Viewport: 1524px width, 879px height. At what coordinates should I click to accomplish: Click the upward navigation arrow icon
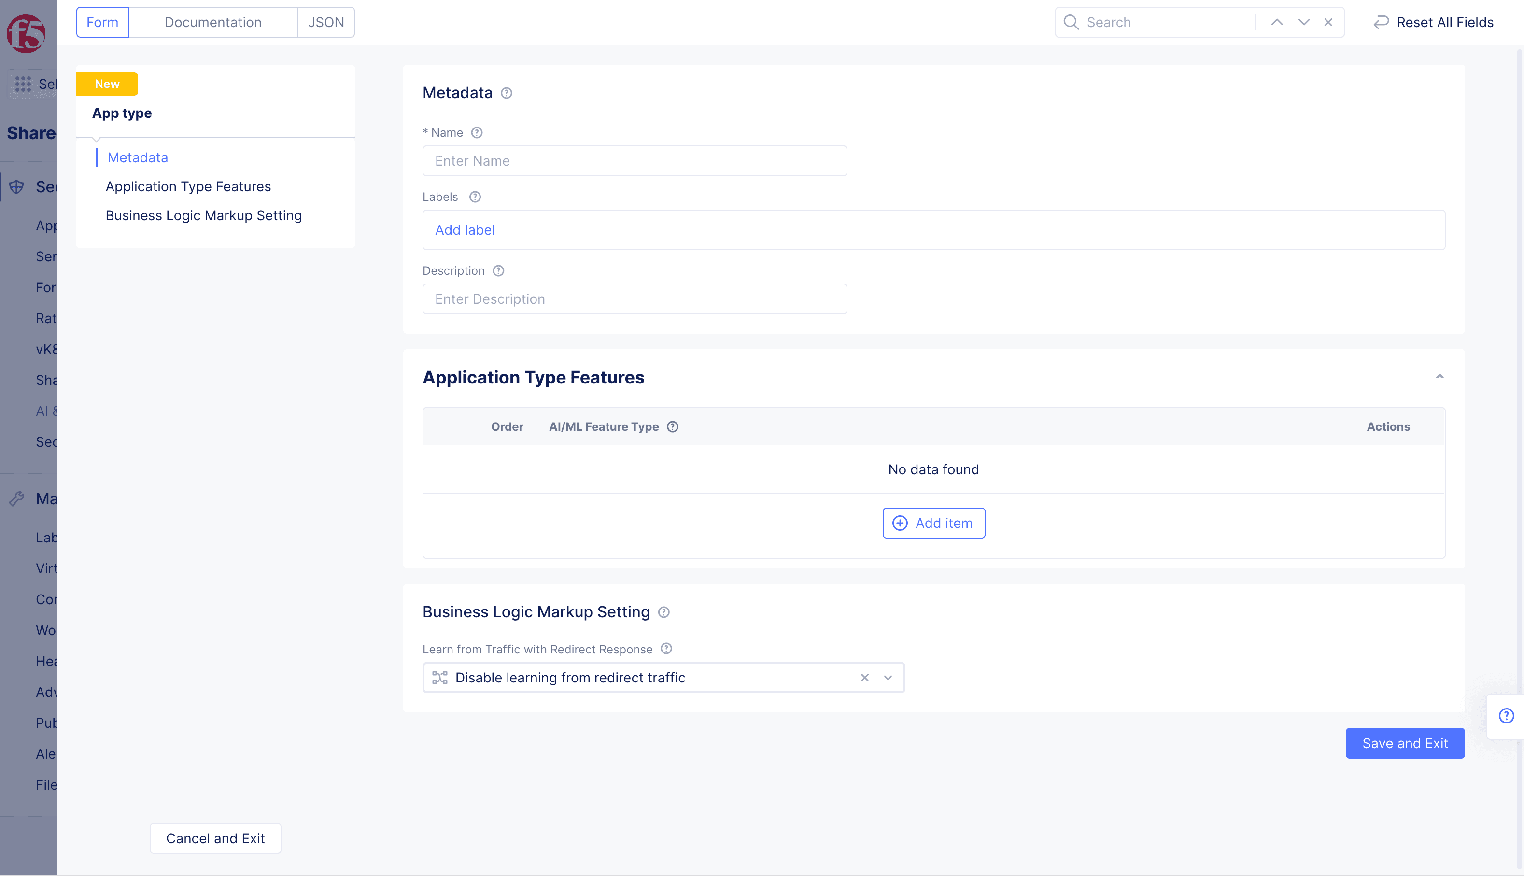coord(1277,22)
